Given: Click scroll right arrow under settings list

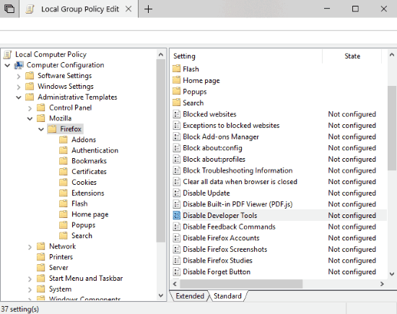Looking at the screenshot, I should pos(382,284).
